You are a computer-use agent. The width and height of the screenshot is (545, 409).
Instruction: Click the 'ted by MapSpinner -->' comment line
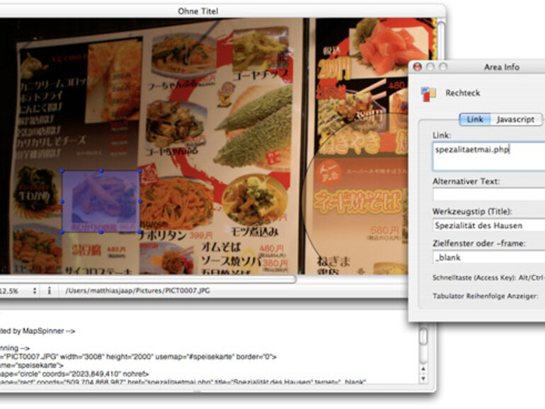click(38, 331)
